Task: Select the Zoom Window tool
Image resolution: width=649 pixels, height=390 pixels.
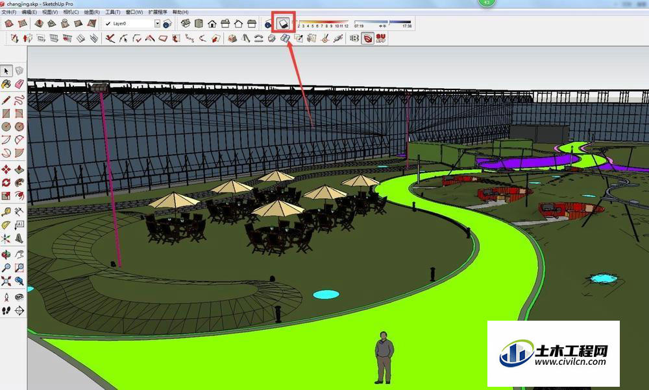Action: point(19,268)
